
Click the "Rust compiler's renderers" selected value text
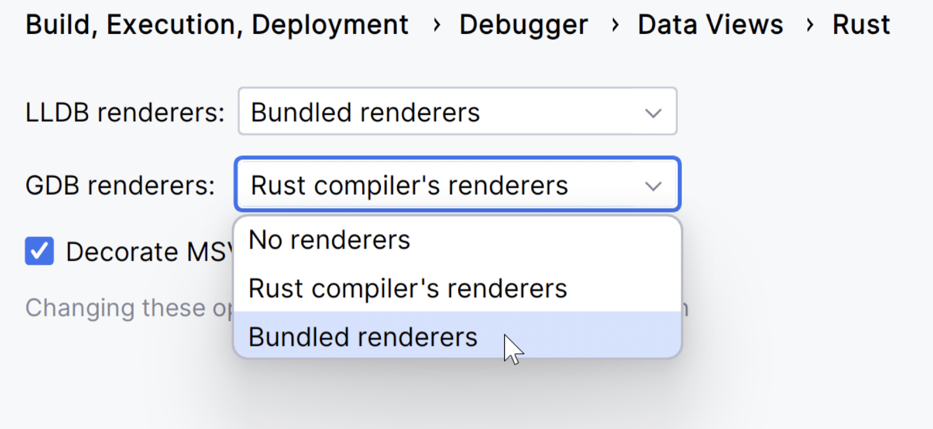point(408,185)
